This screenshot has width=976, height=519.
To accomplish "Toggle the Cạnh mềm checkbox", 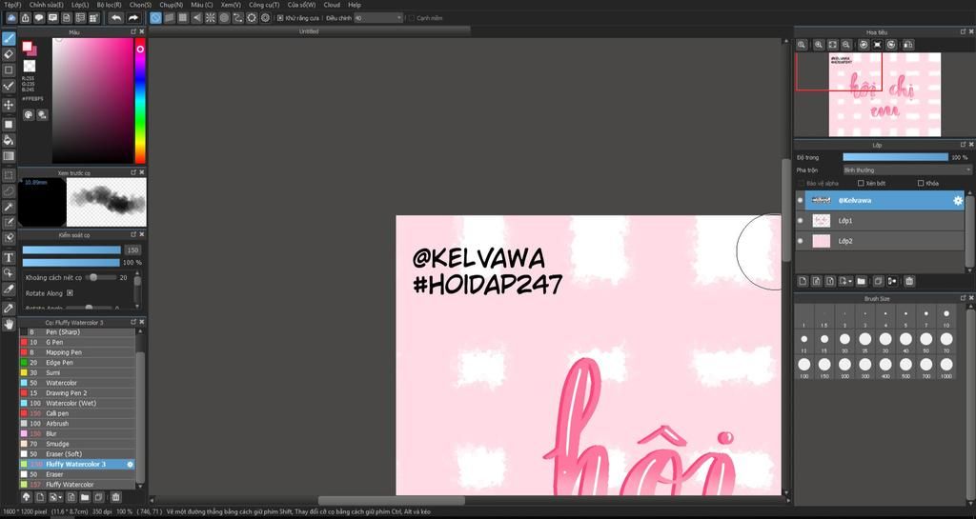I will pyautogui.click(x=412, y=18).
